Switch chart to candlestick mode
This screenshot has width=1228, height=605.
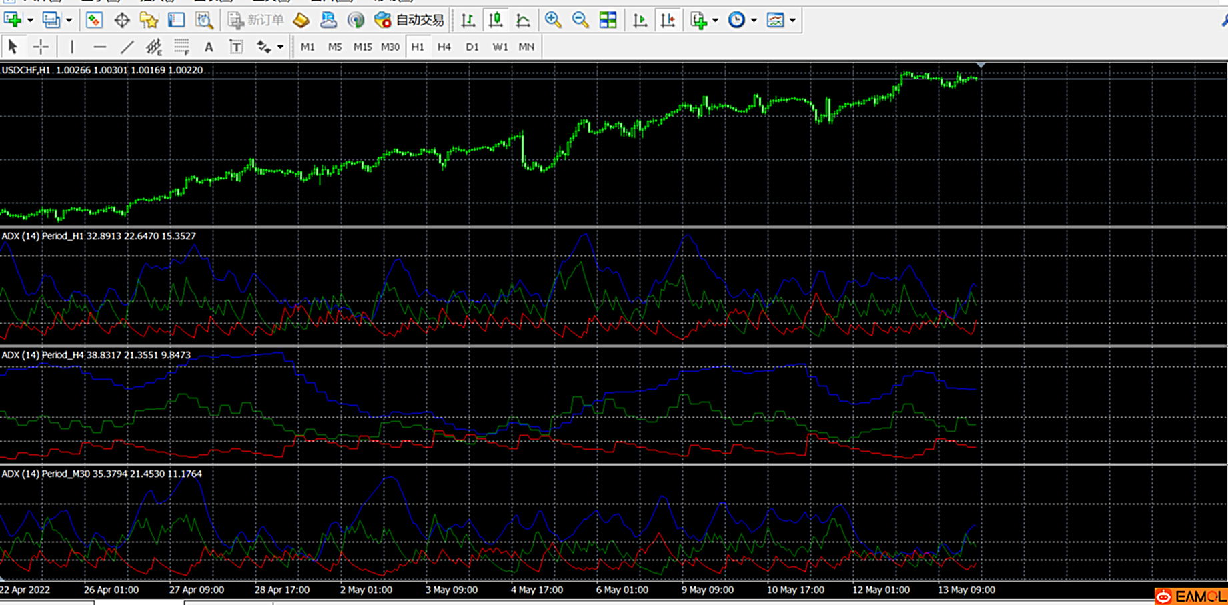[496, 20]
